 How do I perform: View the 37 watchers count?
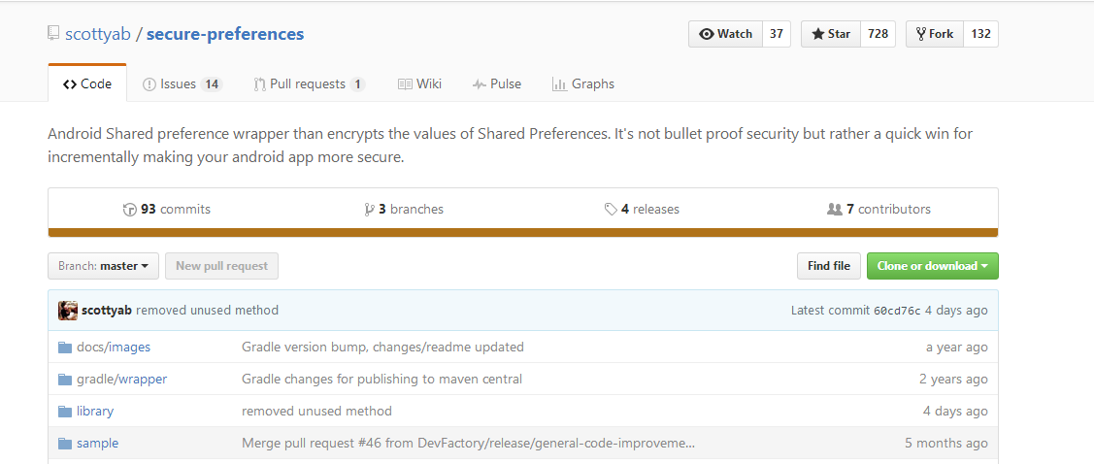777,34
